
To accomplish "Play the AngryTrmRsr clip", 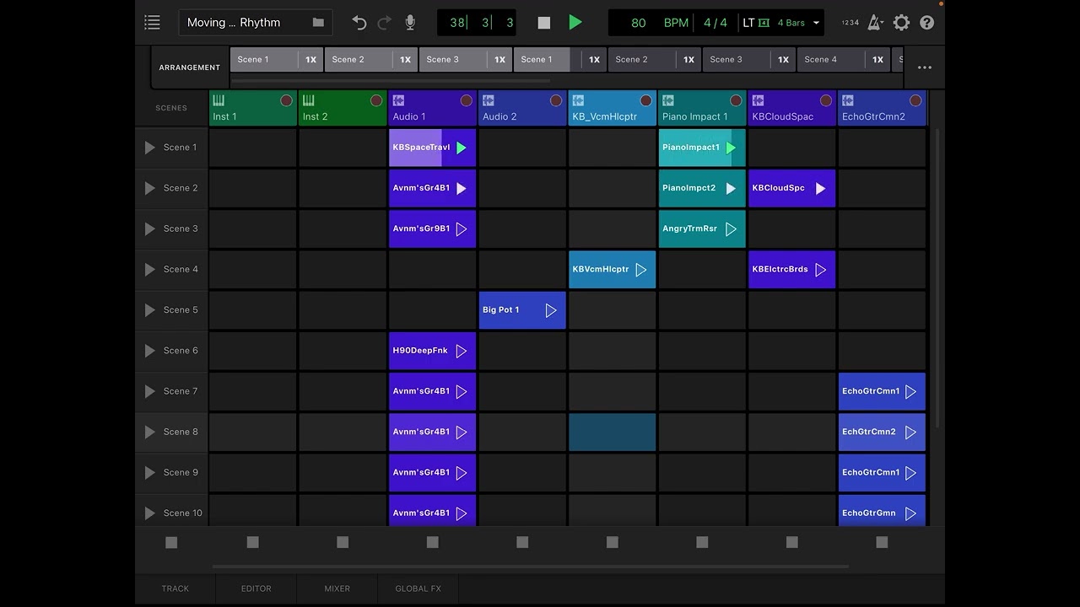I will (731, 228).
